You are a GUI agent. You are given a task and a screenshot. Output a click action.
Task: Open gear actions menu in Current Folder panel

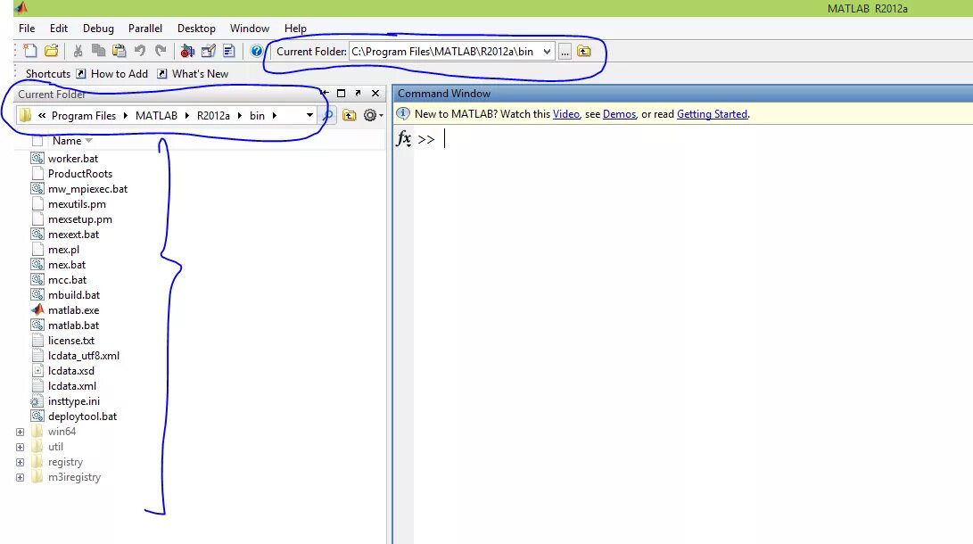373,115
